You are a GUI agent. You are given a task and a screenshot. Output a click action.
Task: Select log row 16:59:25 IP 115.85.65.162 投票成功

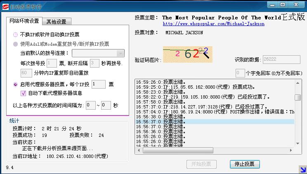coord(215,87)
